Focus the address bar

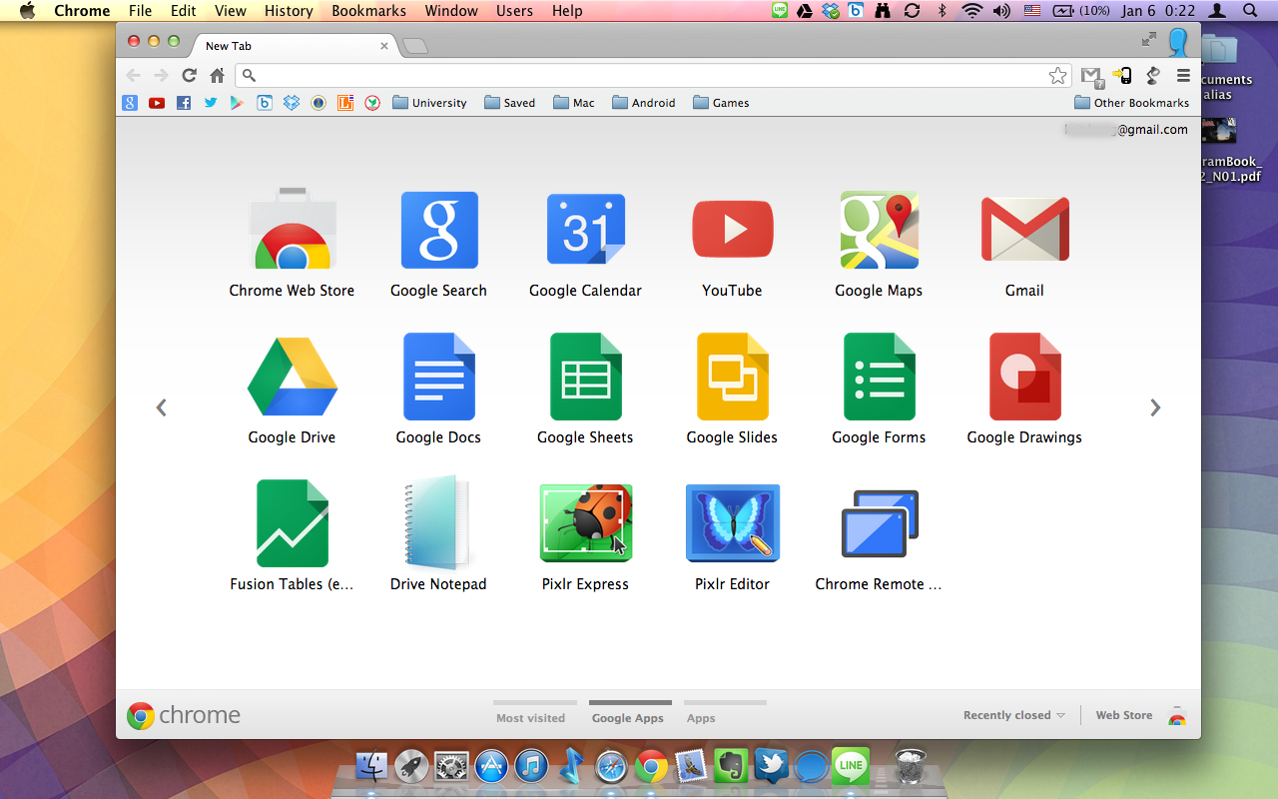(654, 75)
